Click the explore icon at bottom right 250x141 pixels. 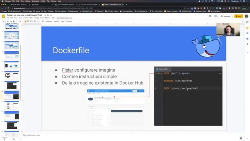pyautogui.click(x=241, y=138)
